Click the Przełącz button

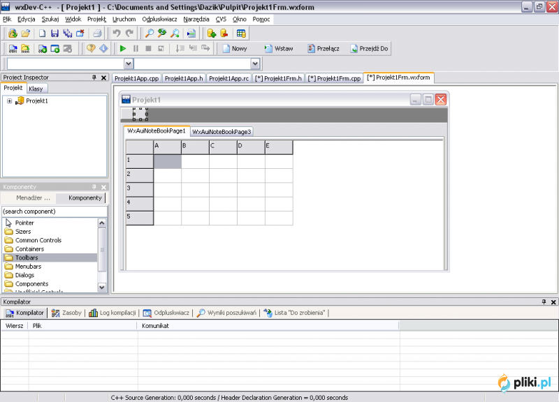[x=323, y=48]
